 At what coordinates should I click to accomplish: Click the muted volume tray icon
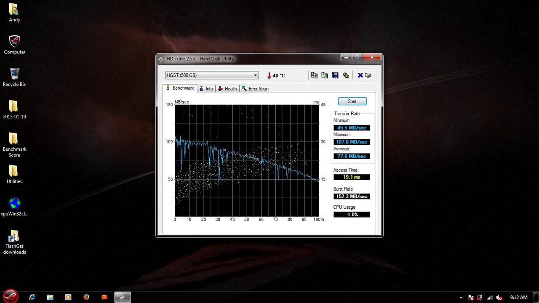(x=499, y=298)
